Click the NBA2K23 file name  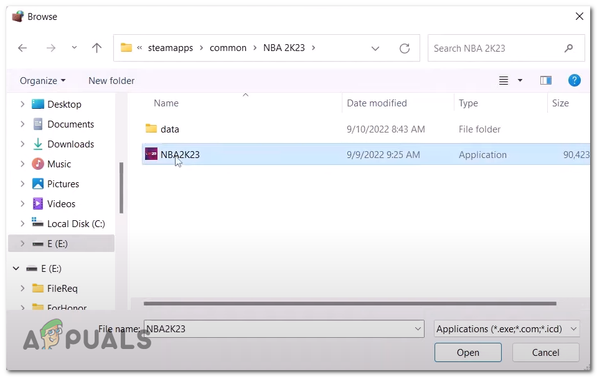coord(180,154)
